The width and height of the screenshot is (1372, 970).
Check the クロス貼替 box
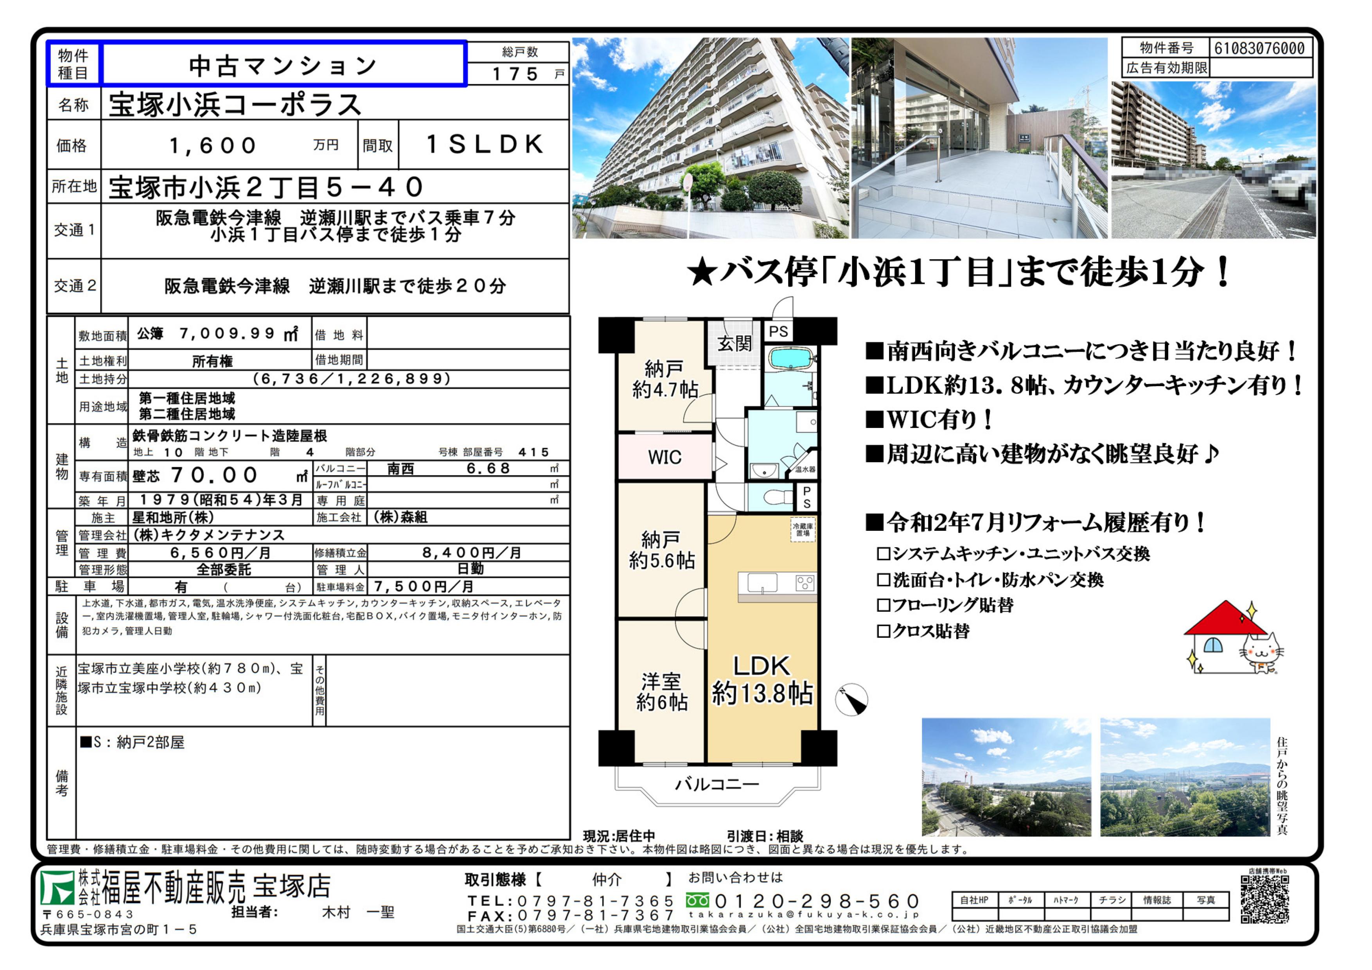tap(883, 631)
